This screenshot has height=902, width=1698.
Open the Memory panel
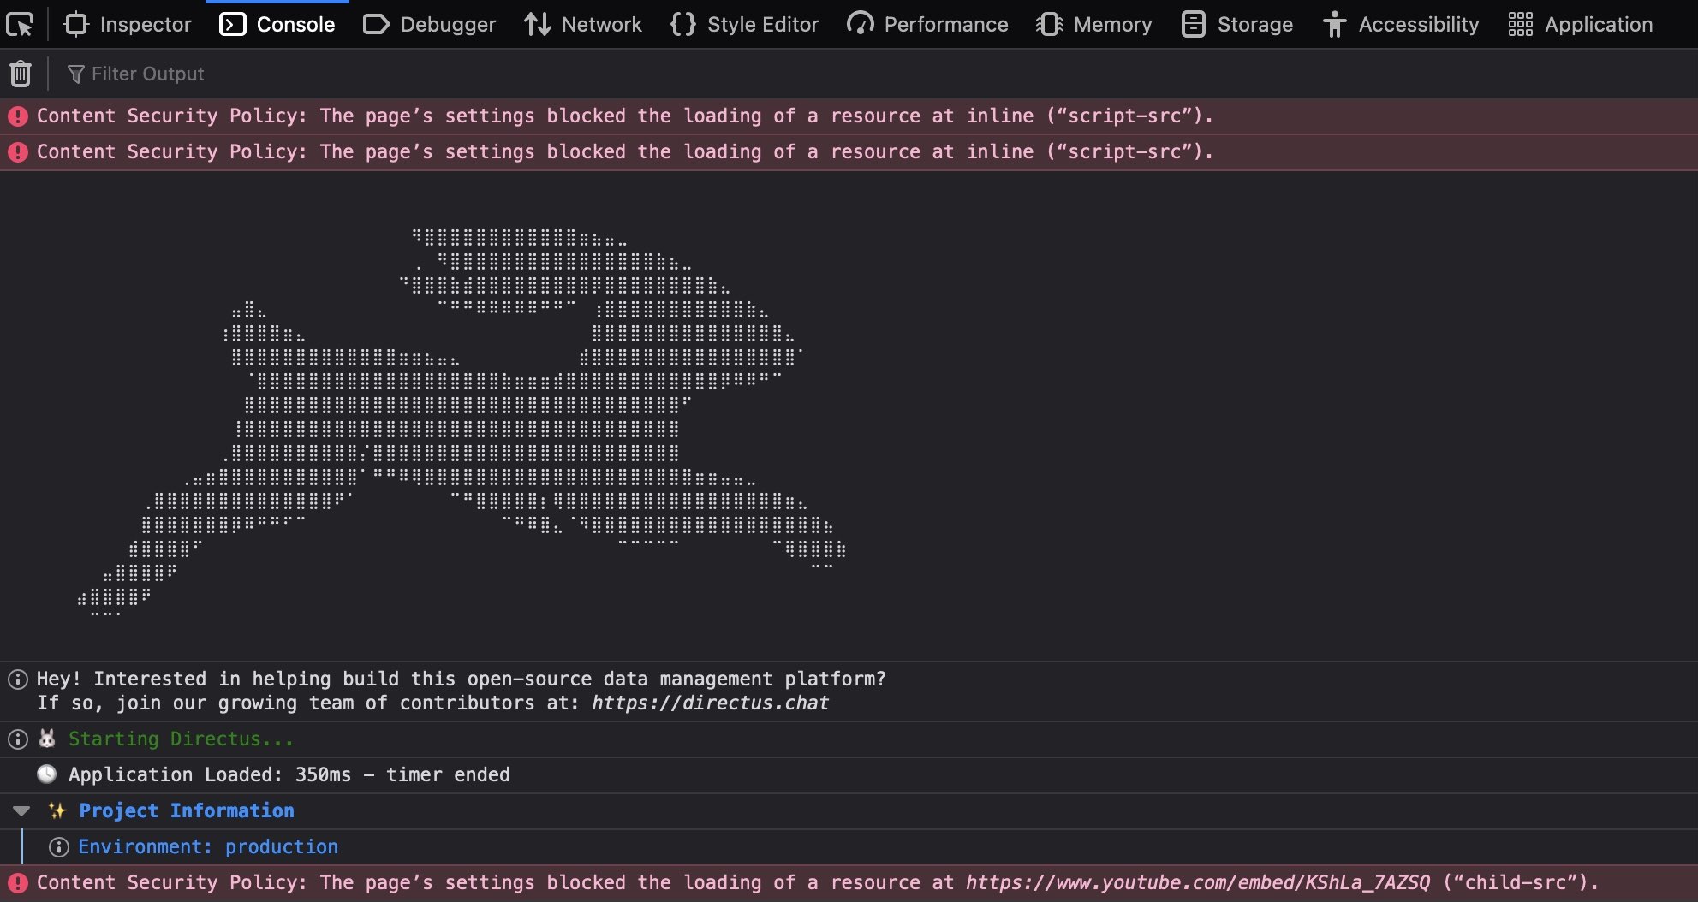pos(1093,24)
